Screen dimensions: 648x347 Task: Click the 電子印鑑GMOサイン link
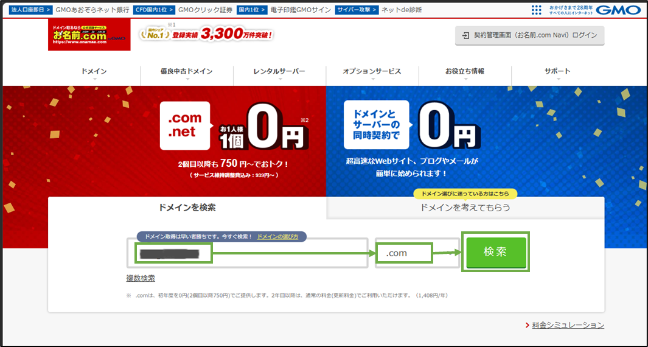pos(301,10)
